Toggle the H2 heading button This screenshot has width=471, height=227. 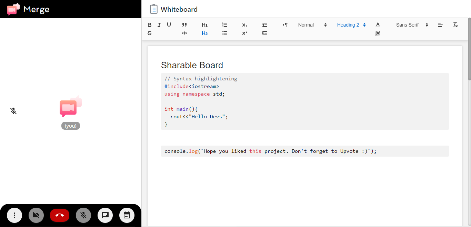click(x=204, y=33)
